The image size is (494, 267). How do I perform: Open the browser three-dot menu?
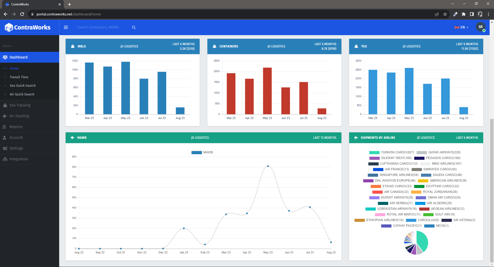(488, 14)
